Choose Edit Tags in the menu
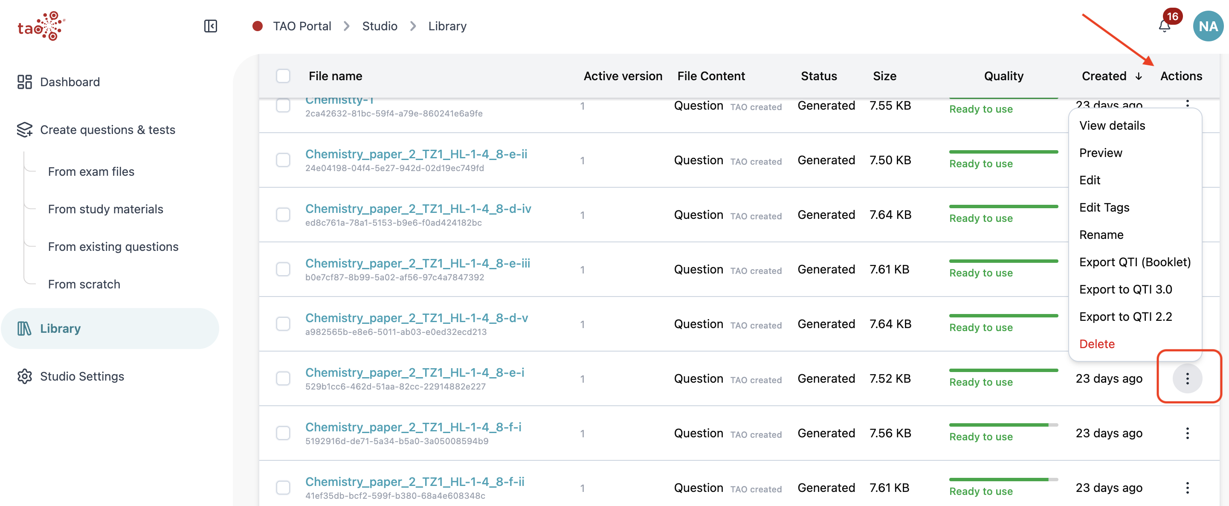The height and width of the screenshot is (506, 1229). 1104,208
